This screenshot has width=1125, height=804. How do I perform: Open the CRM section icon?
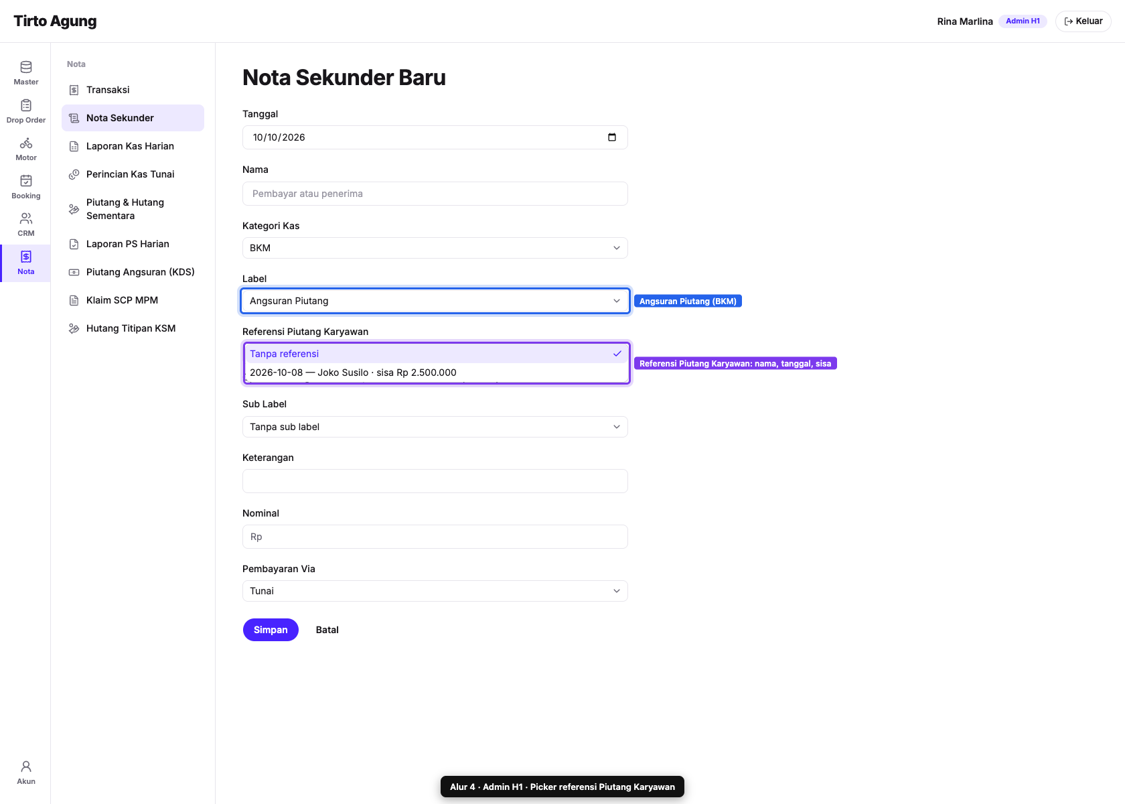26,218
